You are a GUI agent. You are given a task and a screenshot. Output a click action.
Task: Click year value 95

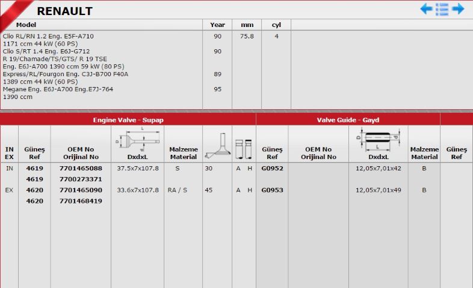click(x=217, y=89)
